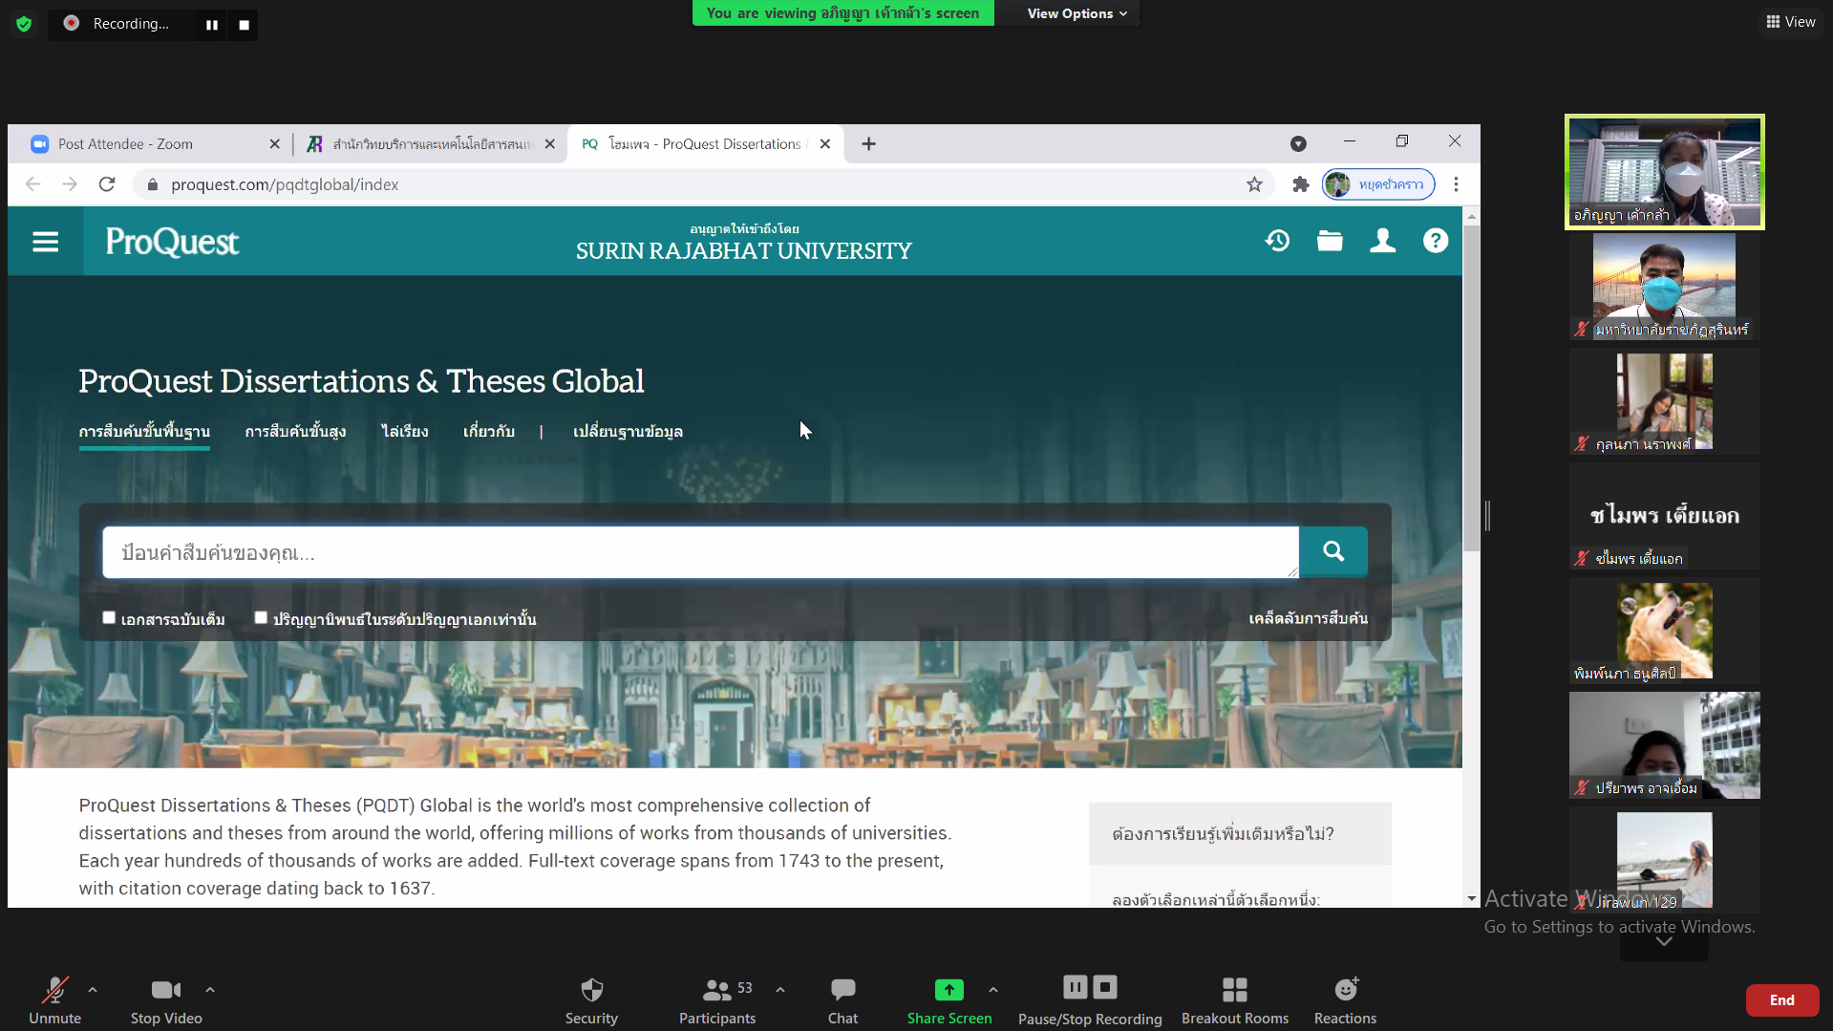The height and width of the screenshot is (1031, 1833).
Task: Click the ProQuest search input field
Action: pos(699,552)
